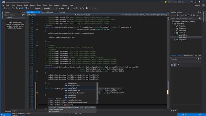Viewport: 206px width, 116px height.
Task: Click the Quick Launch search box
Action: pyautogui.click(x=179, y=2)
